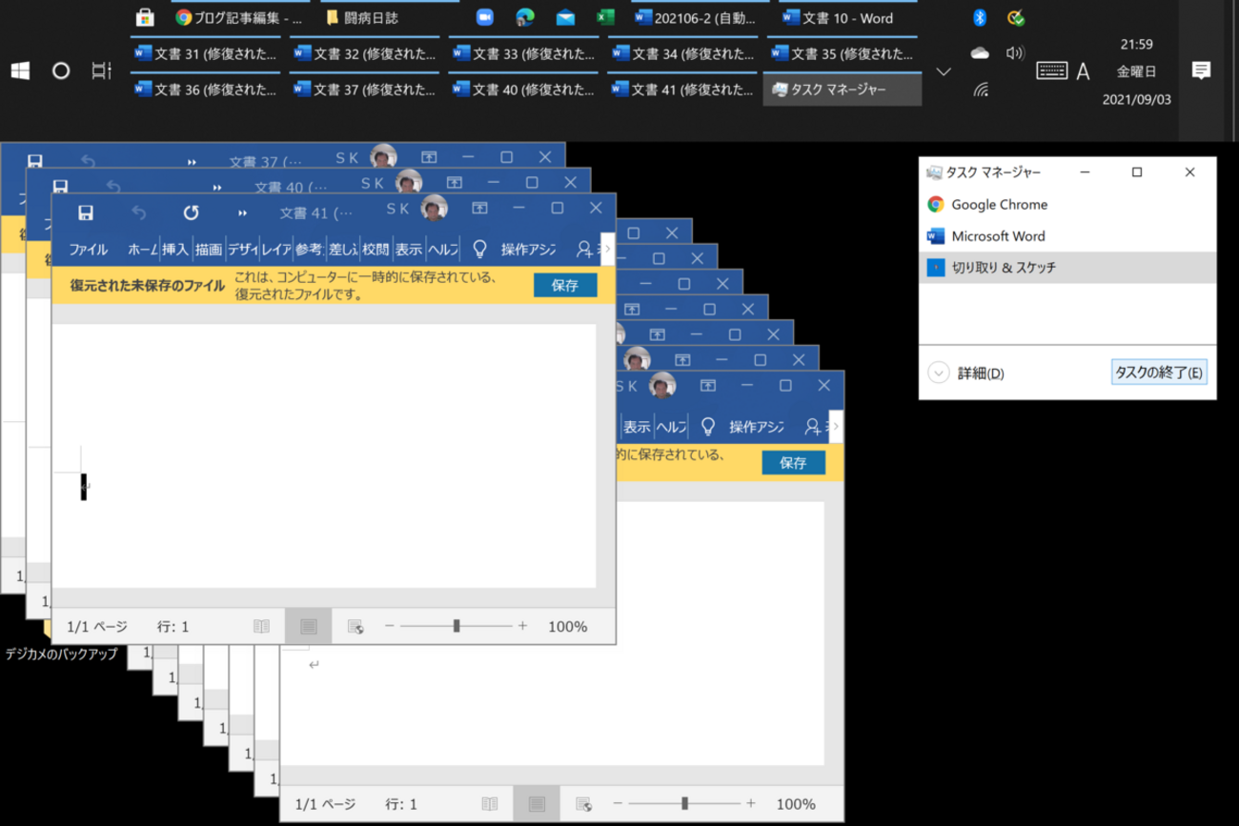Select Google Chrome in Task Manager list
Viewport: 1239px width, 826px height.
click(1067, 204)
